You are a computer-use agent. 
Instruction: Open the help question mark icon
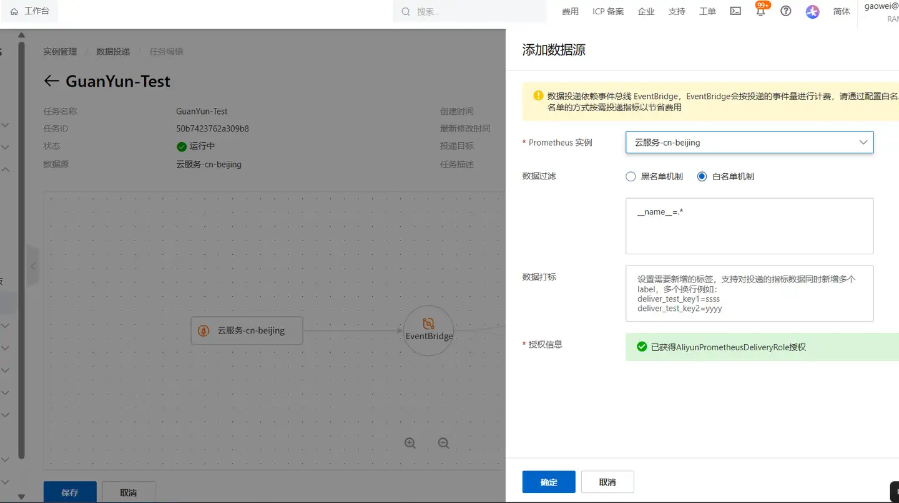[x=785, y=11]
